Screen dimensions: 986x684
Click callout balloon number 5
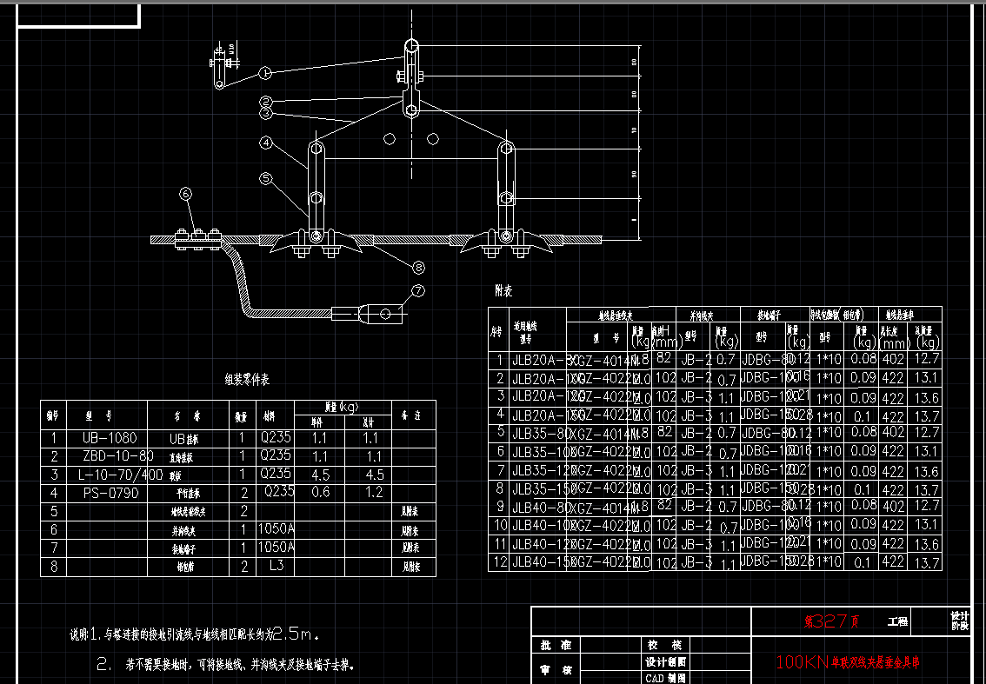pos(265,178)
